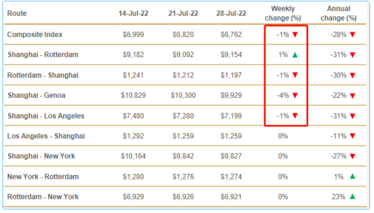Click the red arrow for Rotterdam - Shanghai annual -30%

353,75
